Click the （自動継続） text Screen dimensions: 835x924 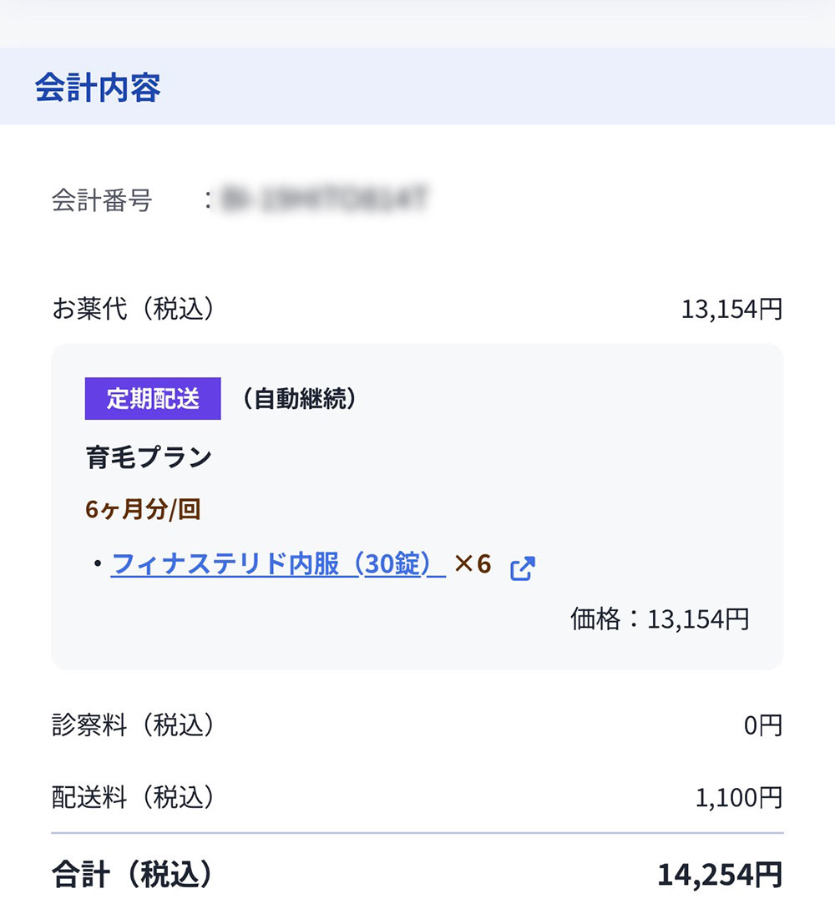point(300,399)
